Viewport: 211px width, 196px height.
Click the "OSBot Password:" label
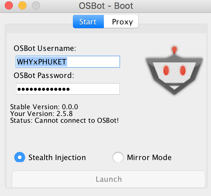tap(44, 75)
